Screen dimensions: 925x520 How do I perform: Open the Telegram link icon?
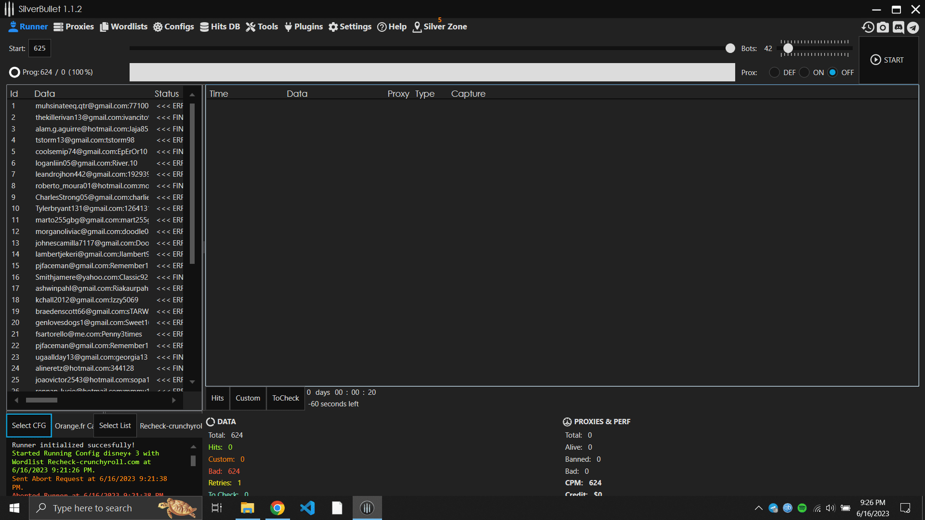click(x=913, y=27)
